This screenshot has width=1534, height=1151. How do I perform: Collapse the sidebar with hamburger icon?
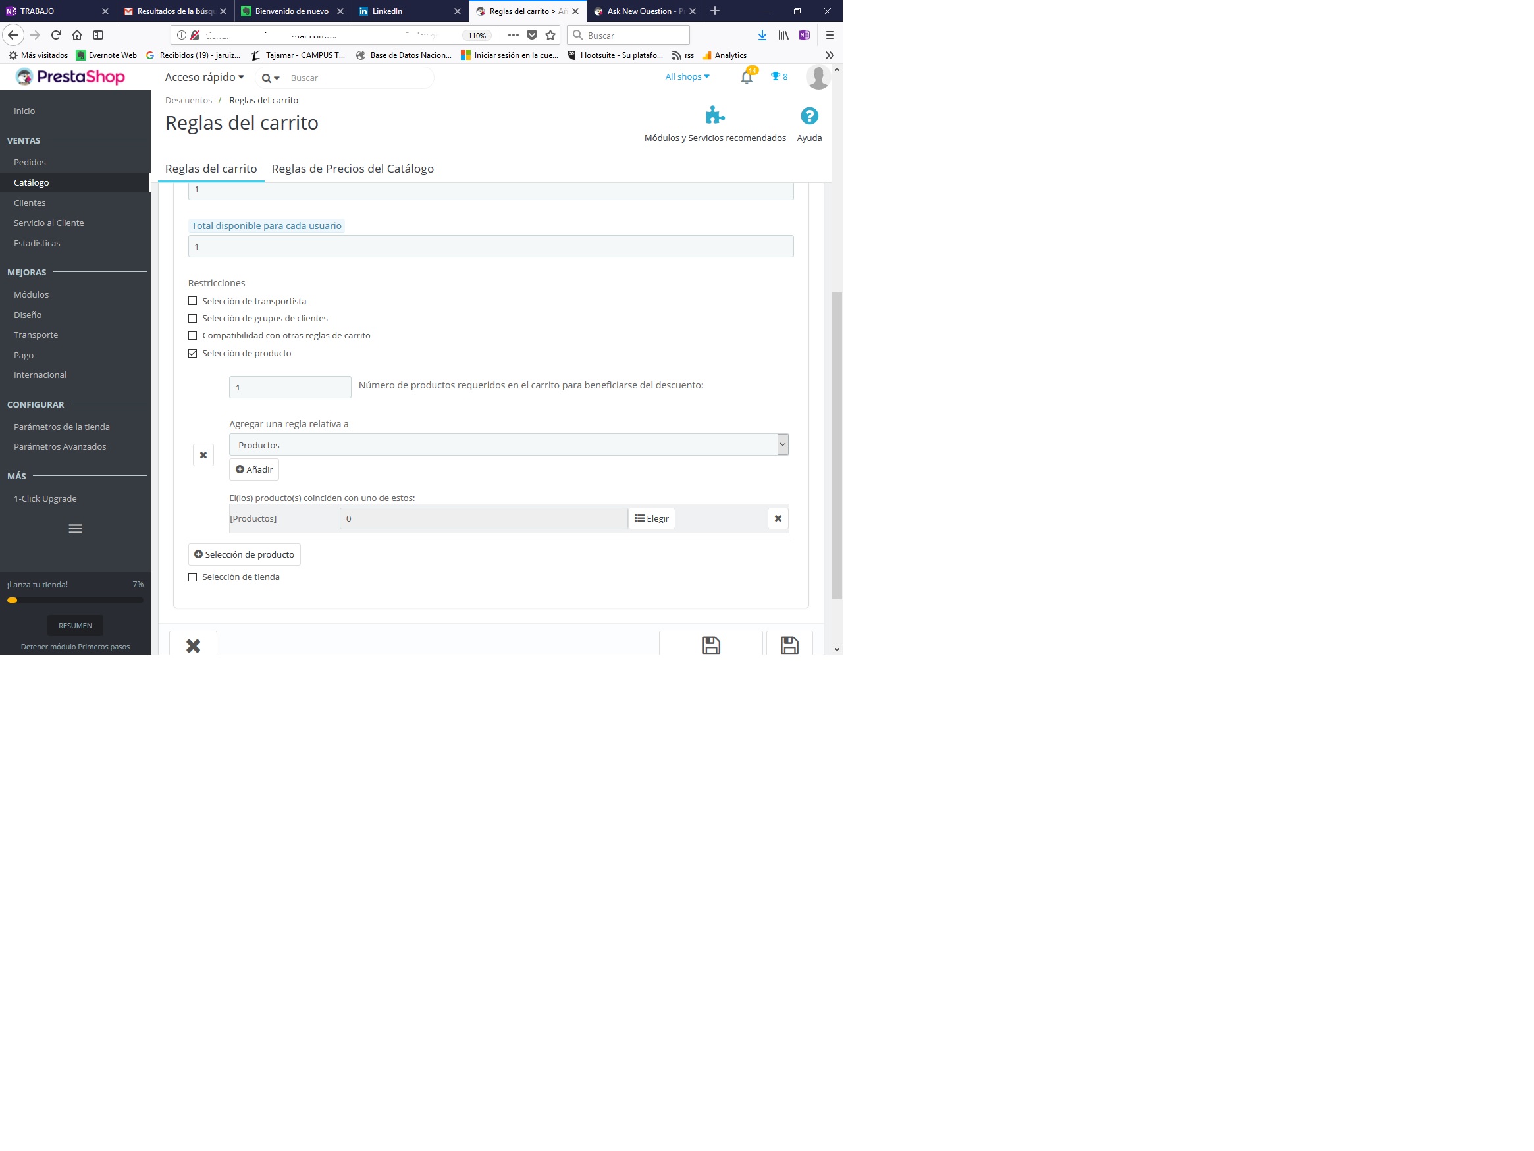[75, 529]
